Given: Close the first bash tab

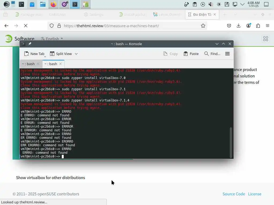Looking at the screenshot, I should (38, 64).
